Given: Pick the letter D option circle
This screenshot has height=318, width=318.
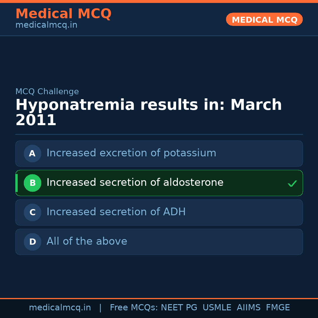Looking at the screenshot, I should 32,242.
